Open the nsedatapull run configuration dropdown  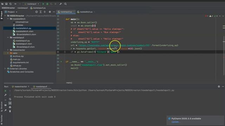click(x=31, y=4)
